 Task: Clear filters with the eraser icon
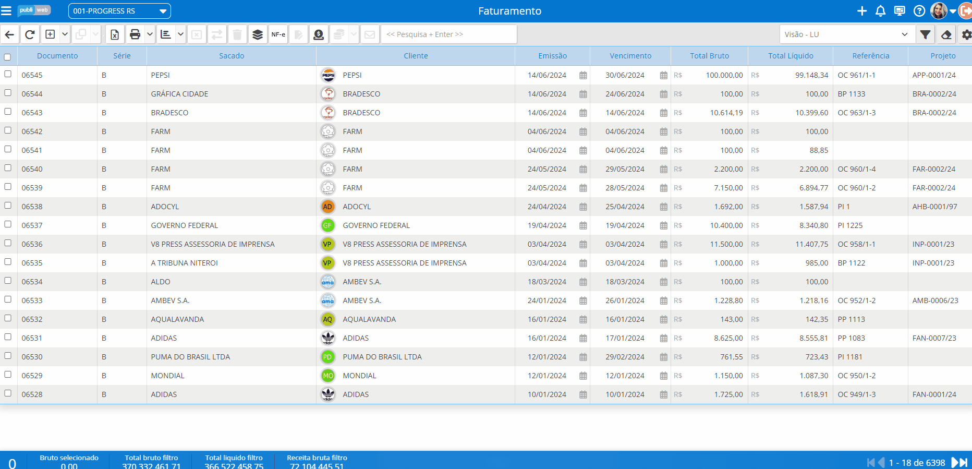point(946,34)
